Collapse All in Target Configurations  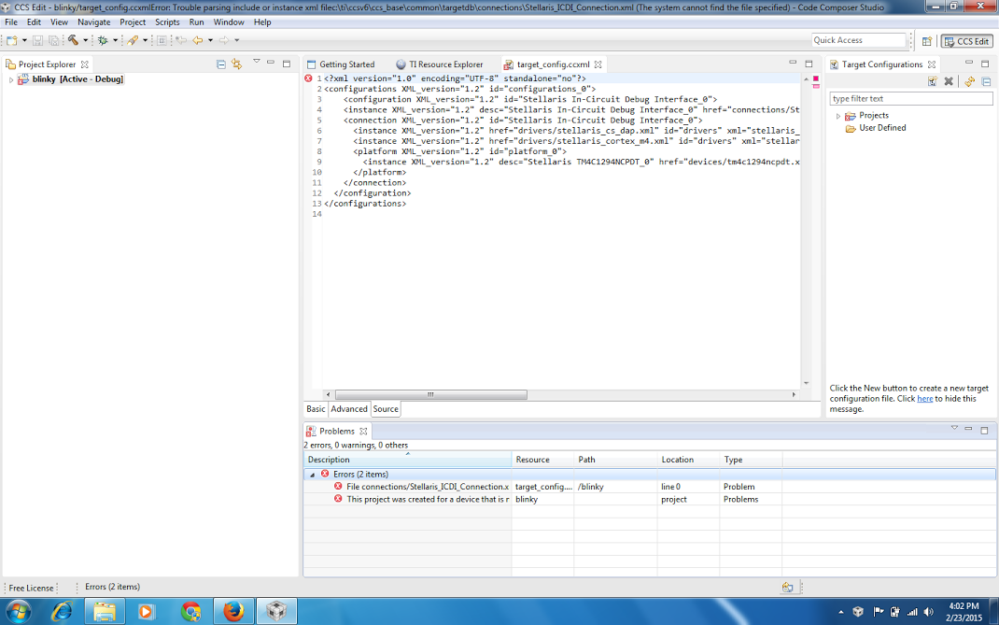click(986, 81)
